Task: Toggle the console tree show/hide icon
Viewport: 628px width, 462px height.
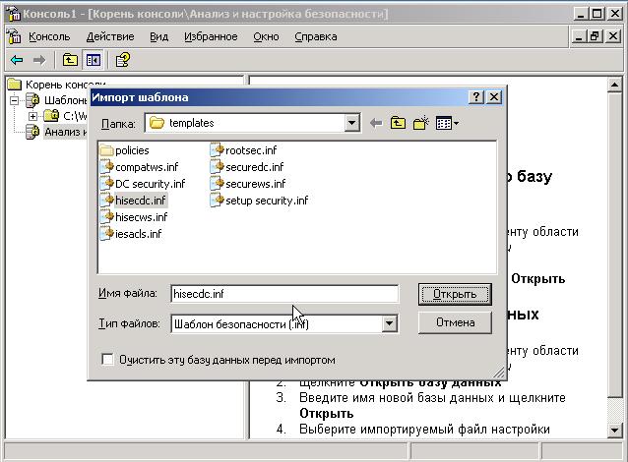Action: point(94,60)
